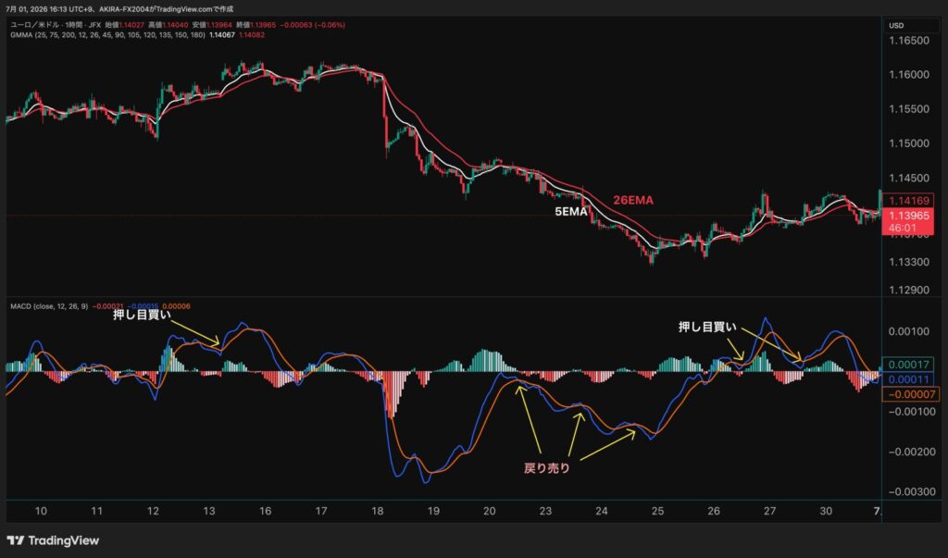Viewport: 948px width, 558px height.
Task: Click the ユーロ/米ドル symbol title in legend
Action: coord(35,25)
